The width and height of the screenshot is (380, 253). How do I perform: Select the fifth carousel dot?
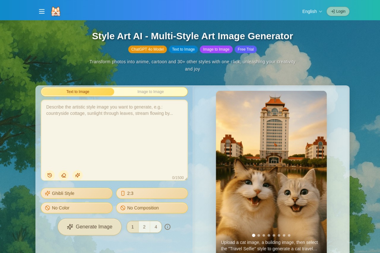coord(274,236)
